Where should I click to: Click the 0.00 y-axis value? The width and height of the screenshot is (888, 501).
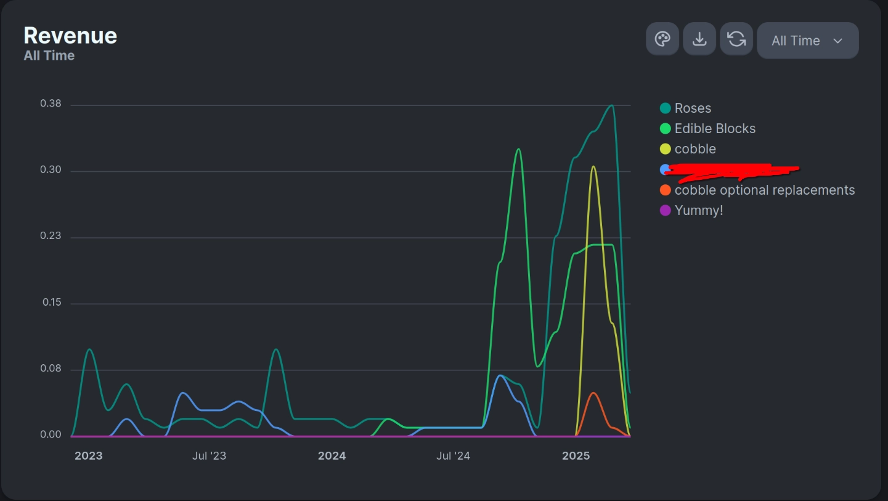click(51, 435)
